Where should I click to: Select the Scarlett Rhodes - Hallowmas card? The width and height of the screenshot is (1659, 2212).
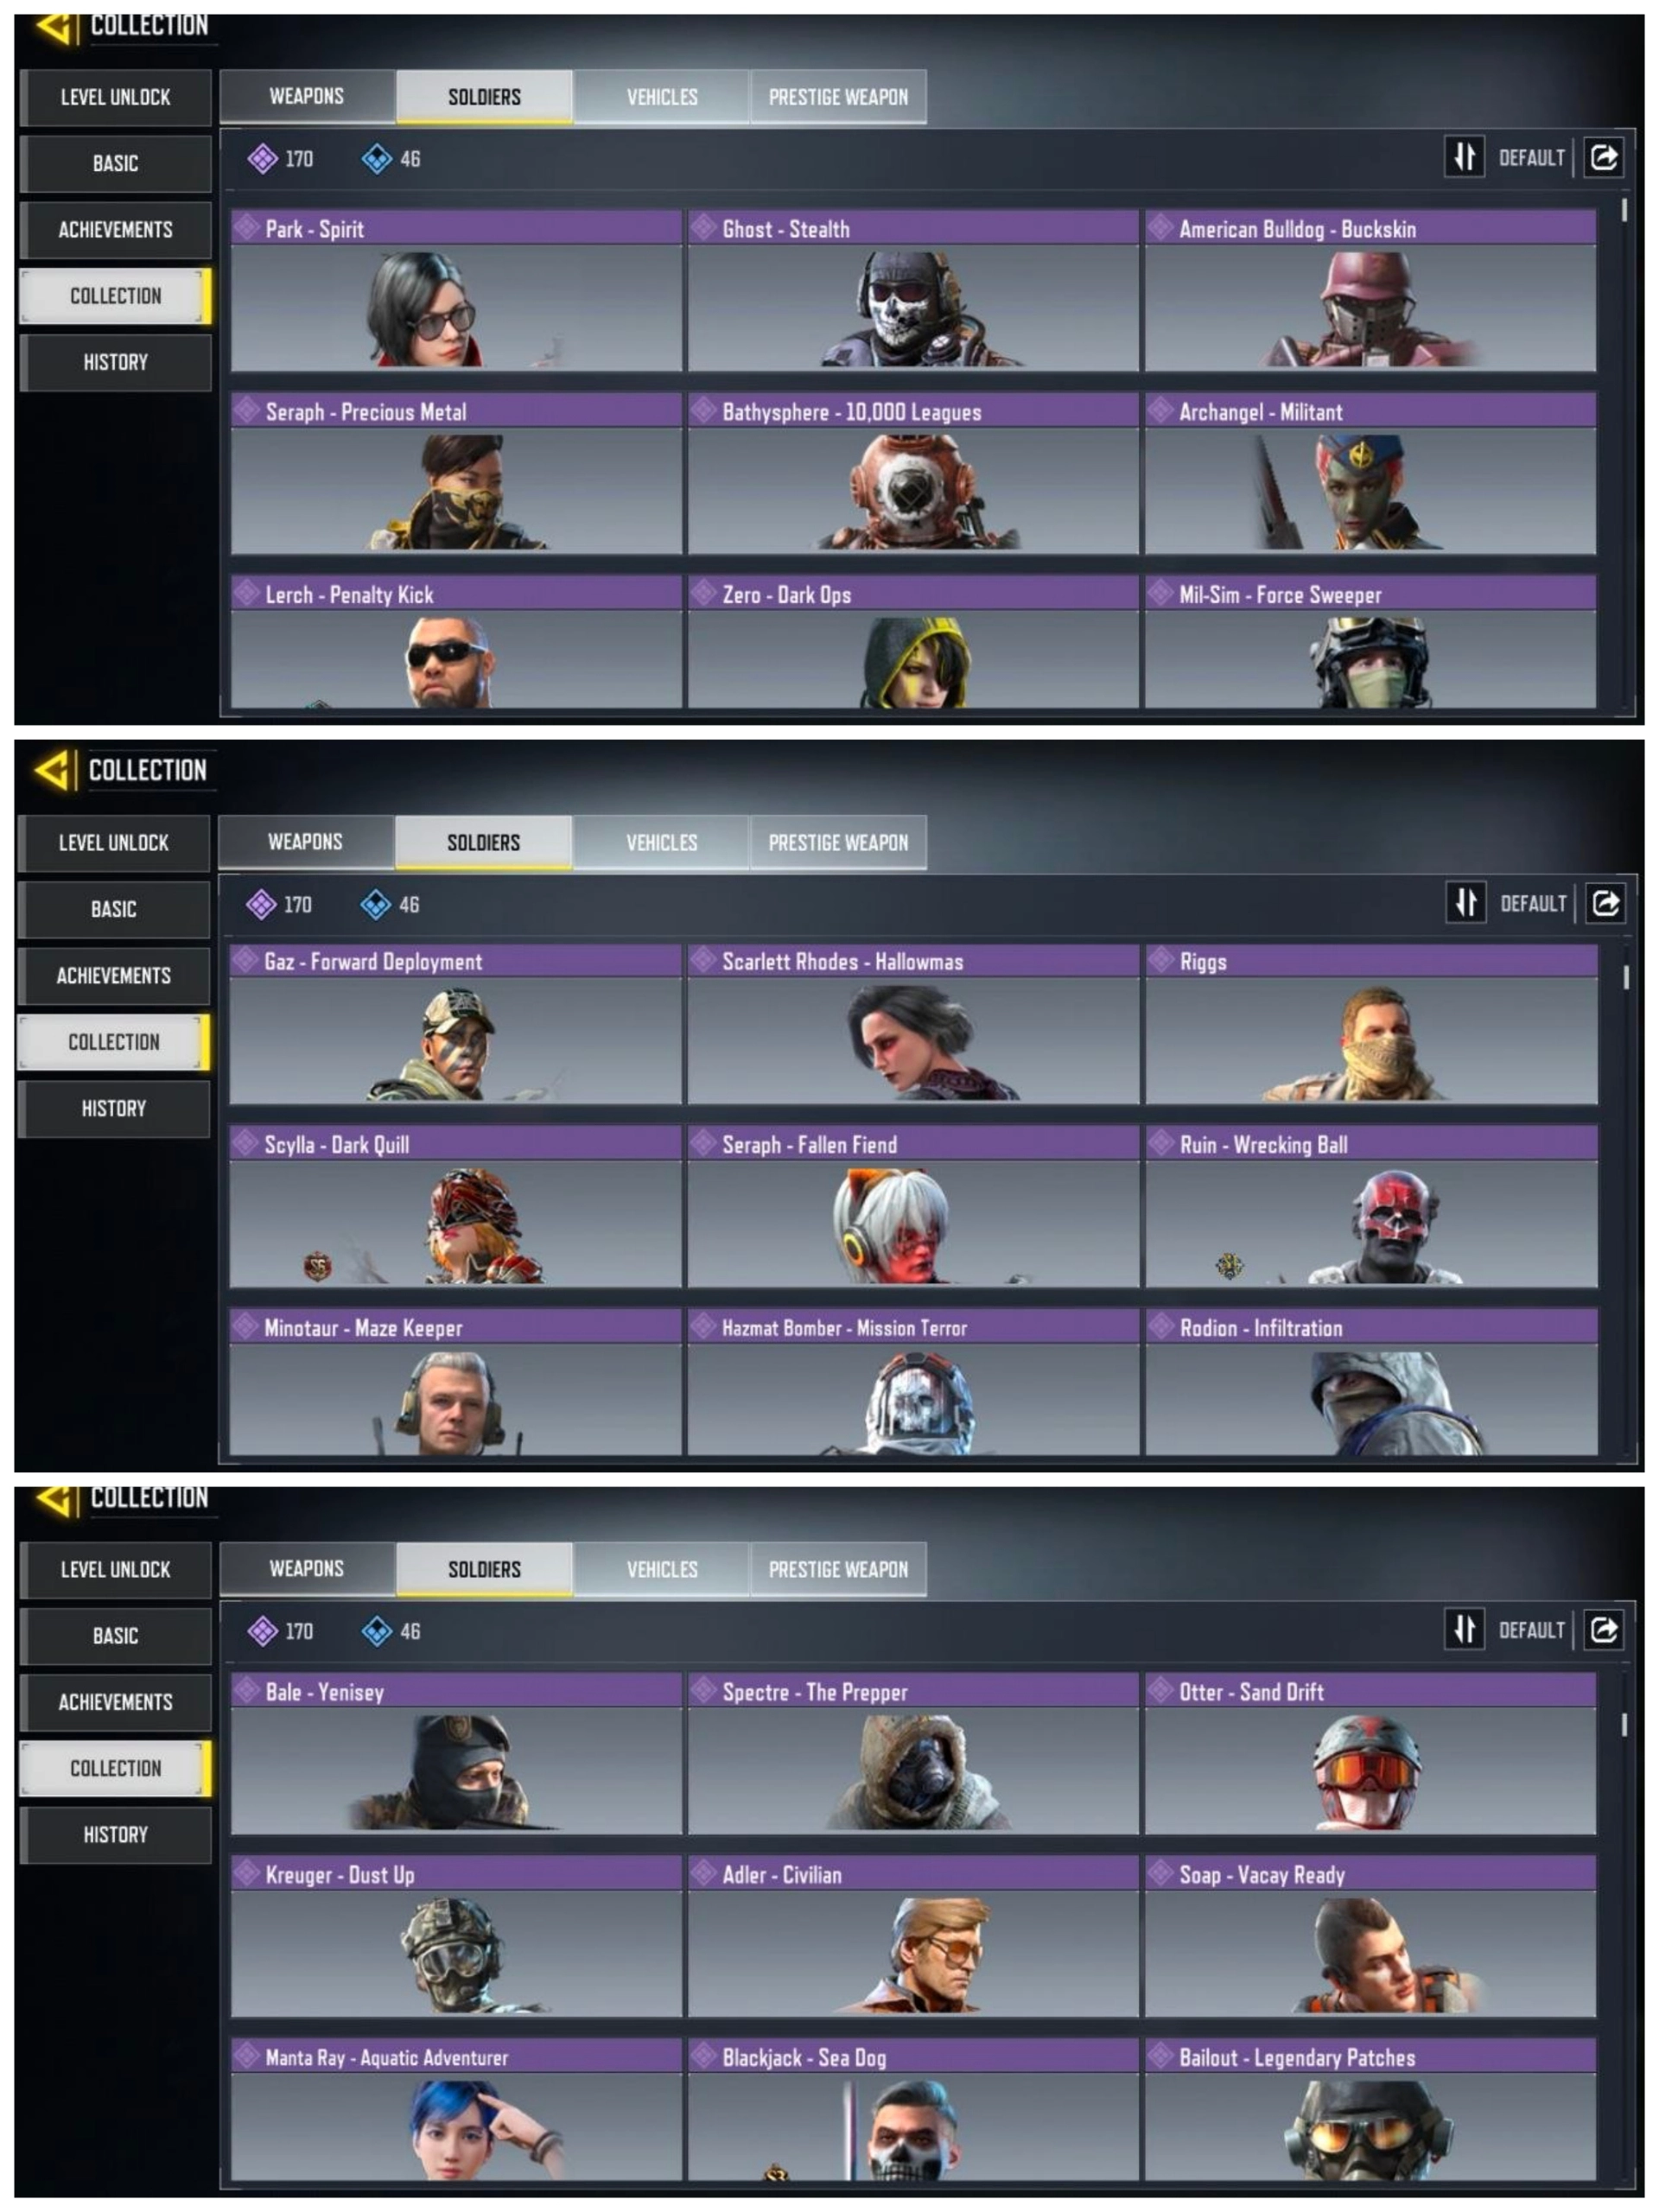tap(912, 1024)
